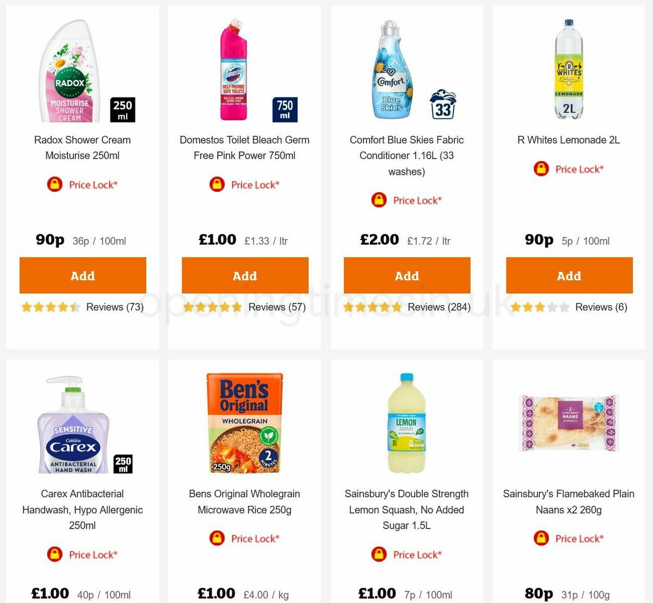653x603 pixels.
Task: Click the Price Lock padlock icon for Domestos Toilet Bleach
Action: pyautogui.click(x=217, y=184)
